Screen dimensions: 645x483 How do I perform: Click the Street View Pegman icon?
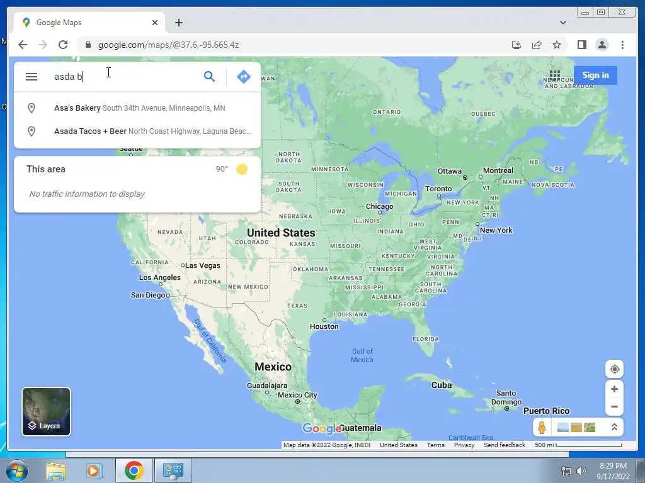click(x=542, y=428)
